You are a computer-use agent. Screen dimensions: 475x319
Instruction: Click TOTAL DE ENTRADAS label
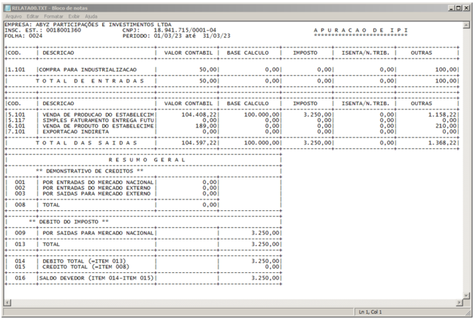coord(90,81)
